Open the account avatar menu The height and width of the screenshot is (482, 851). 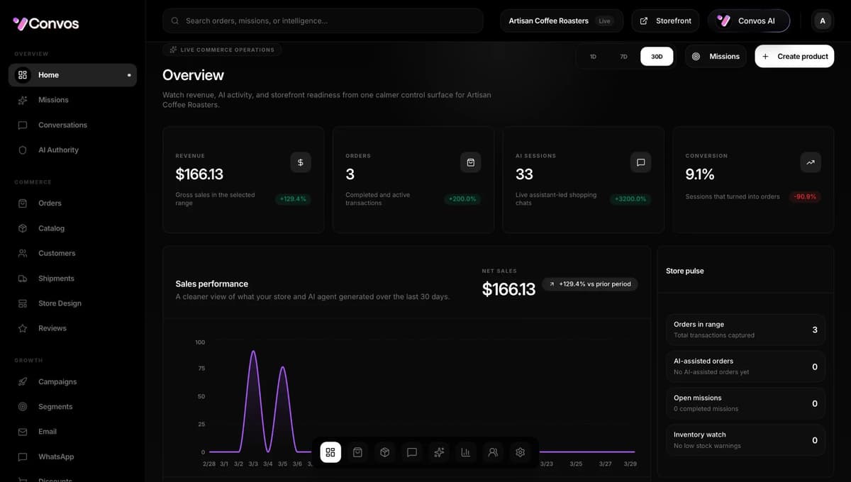[x=822, y=21]
